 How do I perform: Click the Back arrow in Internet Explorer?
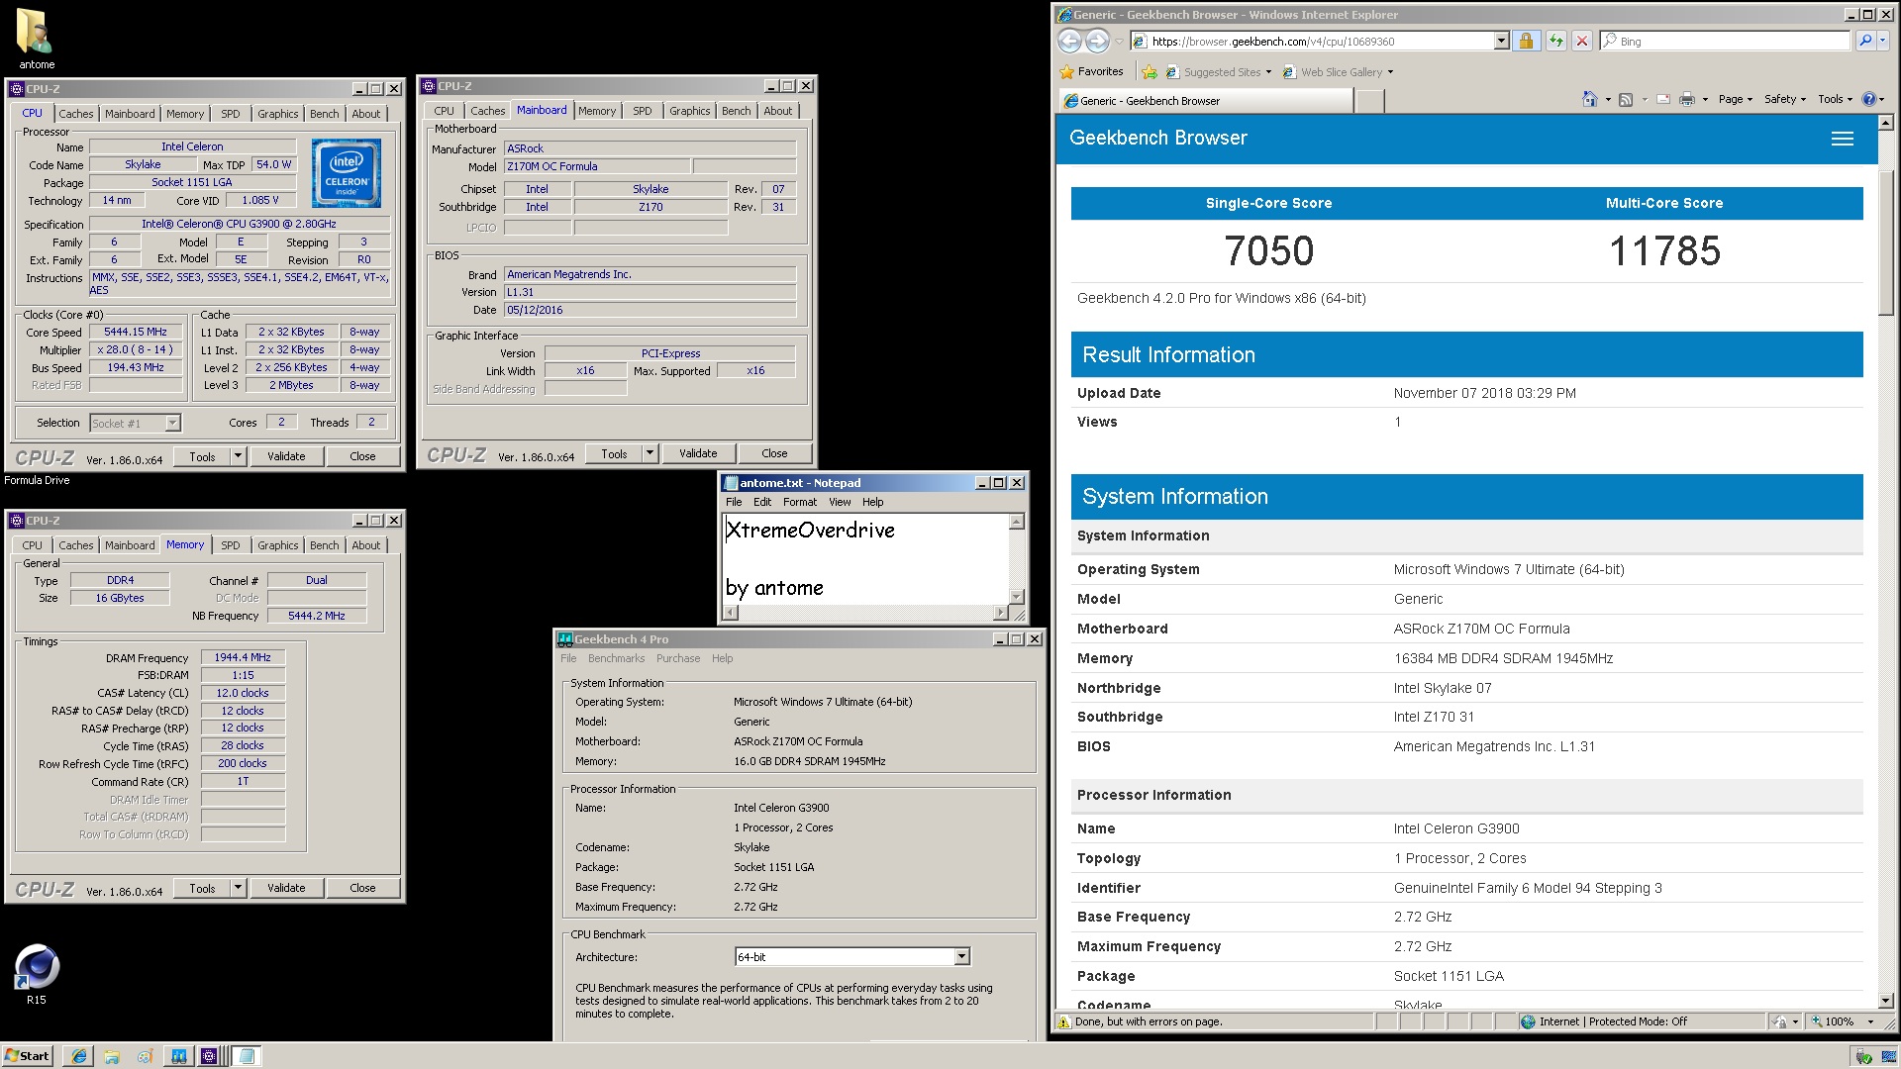click(x=1069, y=41)
